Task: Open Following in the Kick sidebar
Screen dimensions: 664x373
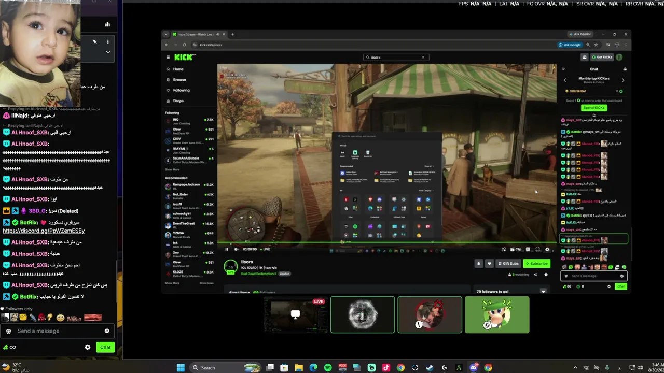Action: tap(181, 90)
